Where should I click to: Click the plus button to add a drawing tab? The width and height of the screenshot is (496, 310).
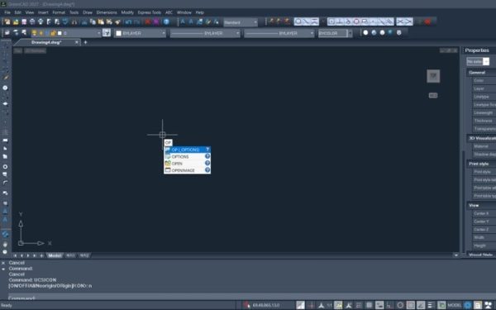85,42
